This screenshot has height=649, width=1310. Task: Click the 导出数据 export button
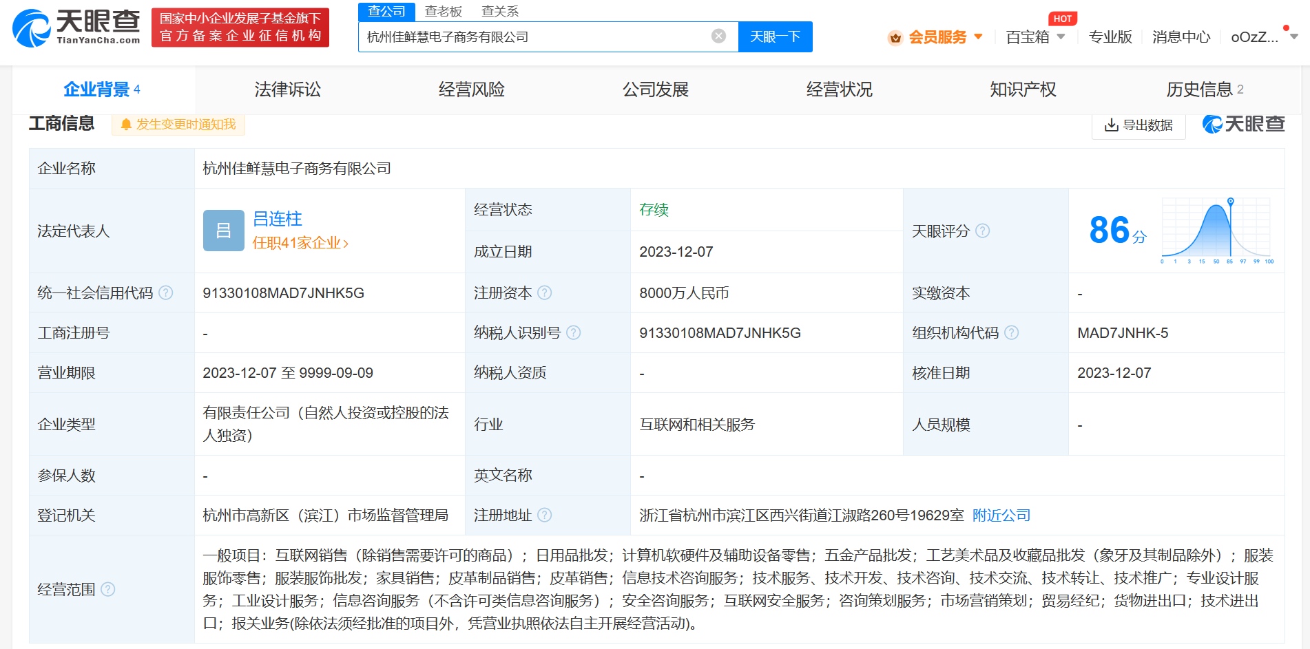tap(1139, 125)
